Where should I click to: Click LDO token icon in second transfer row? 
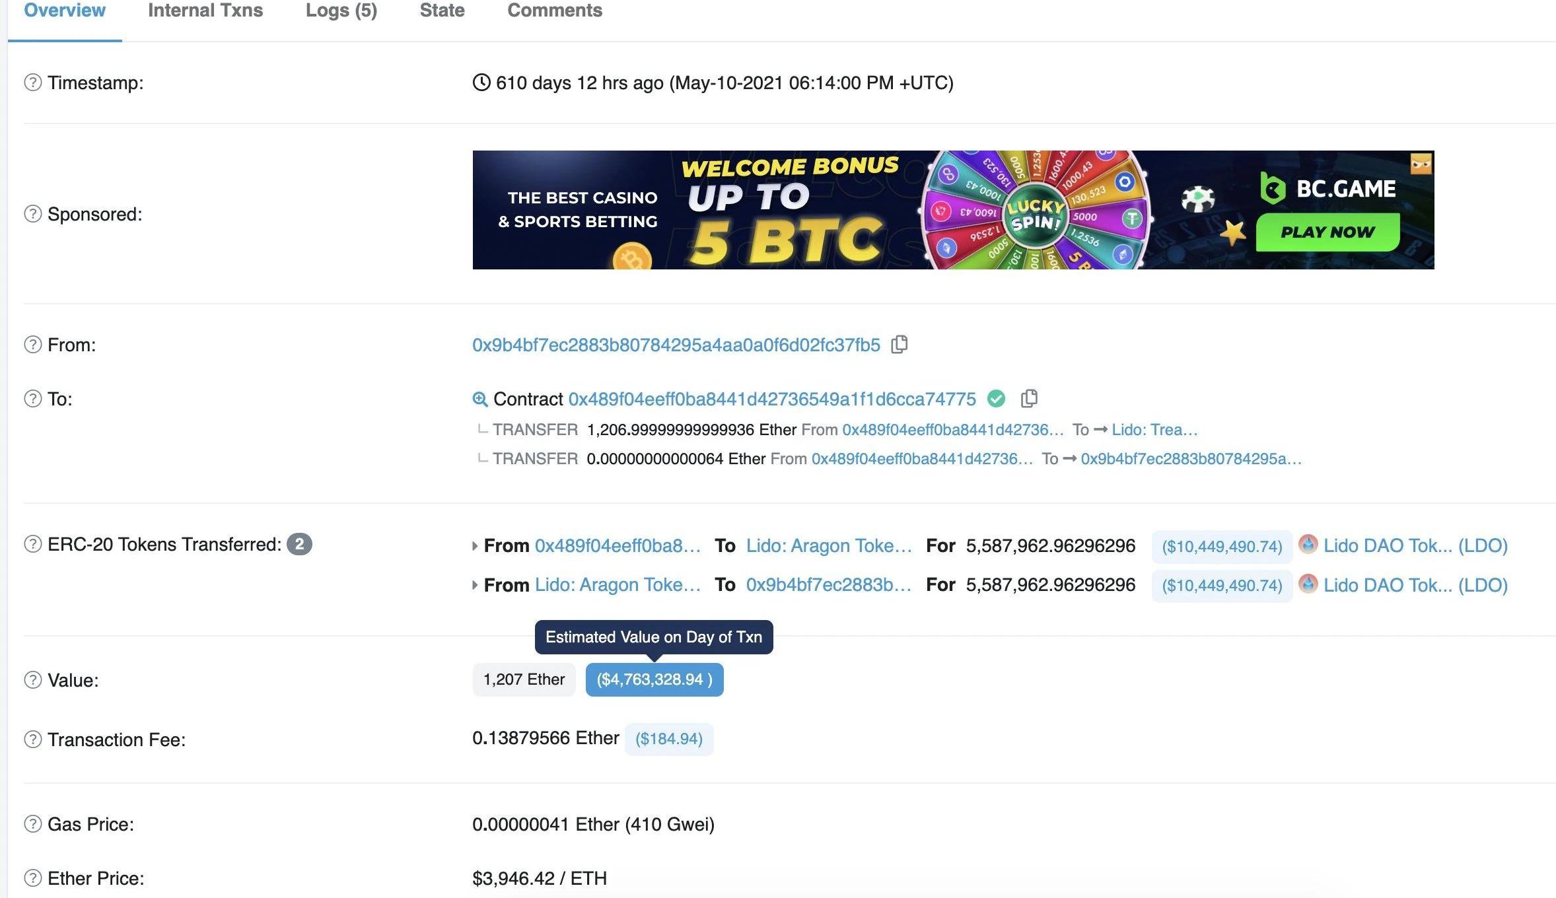pyautogui.click(x=1308, y=584)
